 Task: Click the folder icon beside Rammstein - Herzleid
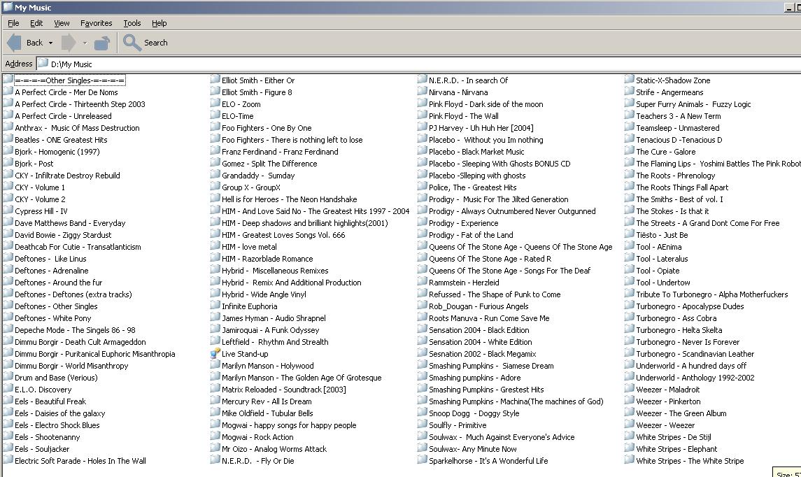coord(423,282)
